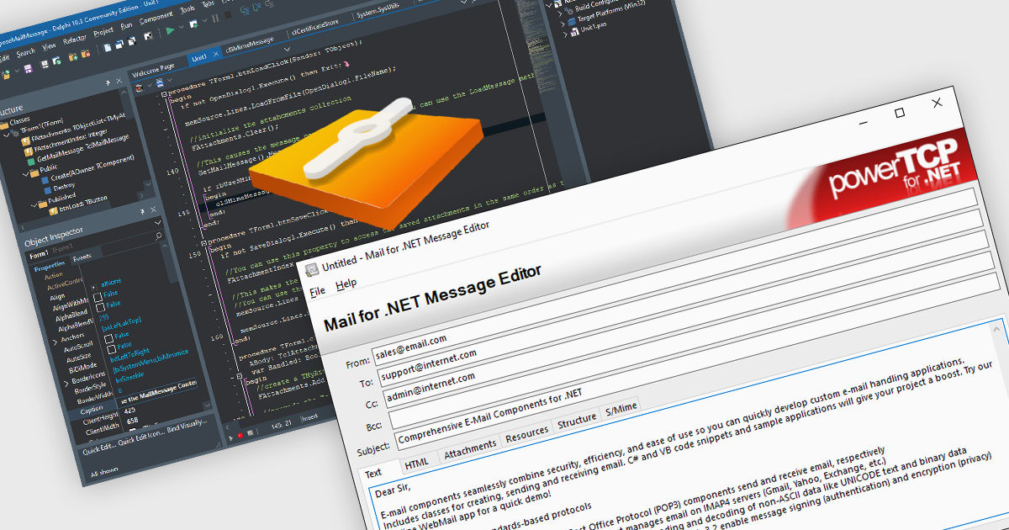Viewport: 1009px width, 530px height.
Task: Click the macro stop icon below the code editor
Action: [x=251, y=433]
